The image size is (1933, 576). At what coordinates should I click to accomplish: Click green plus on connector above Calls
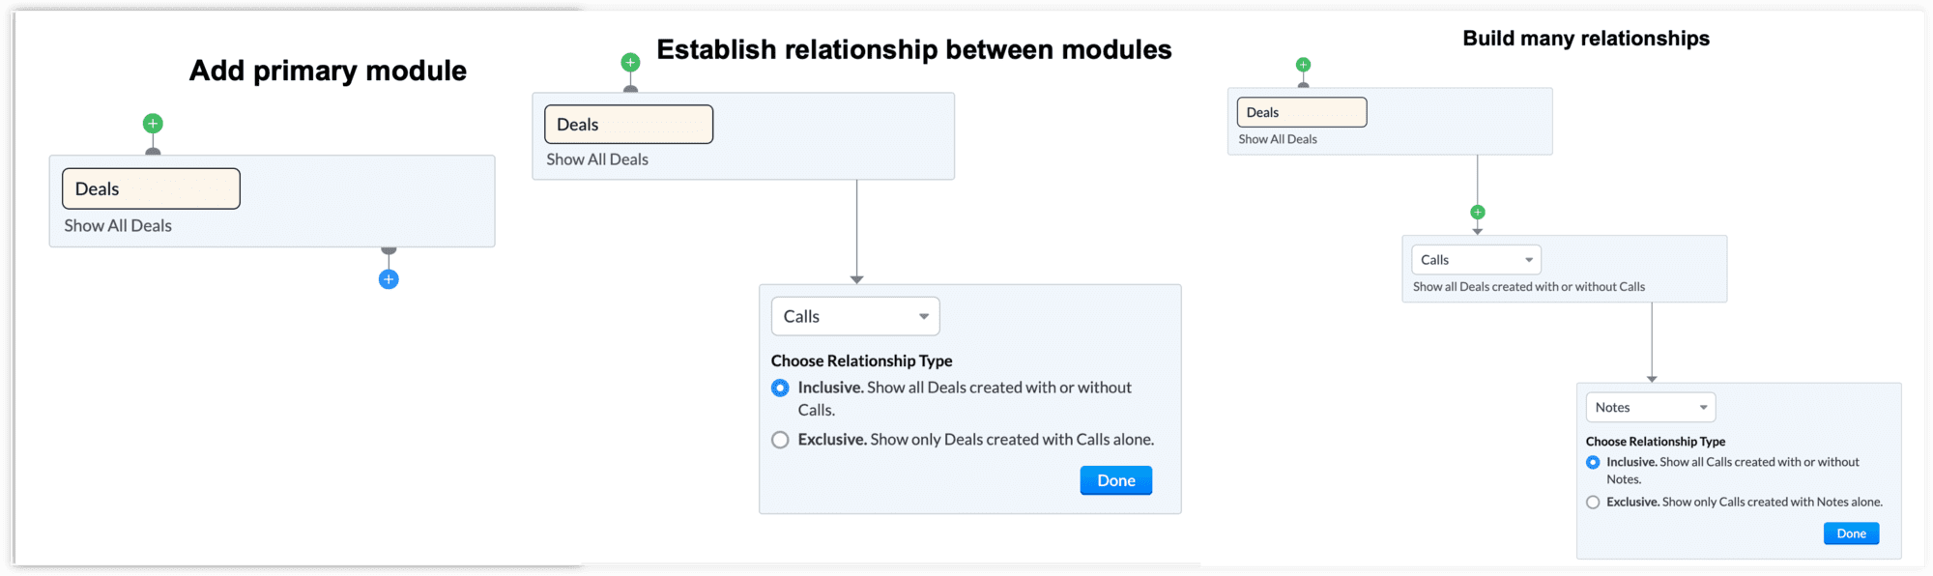click(x=1477, y=213)
